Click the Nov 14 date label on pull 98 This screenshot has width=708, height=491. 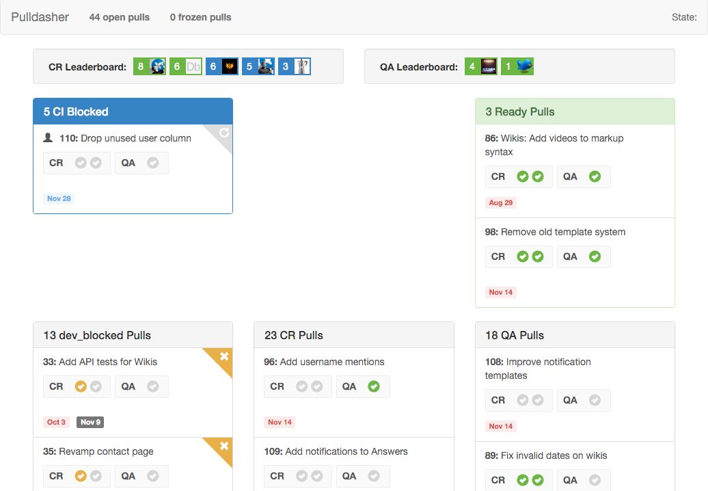(501, 292)
